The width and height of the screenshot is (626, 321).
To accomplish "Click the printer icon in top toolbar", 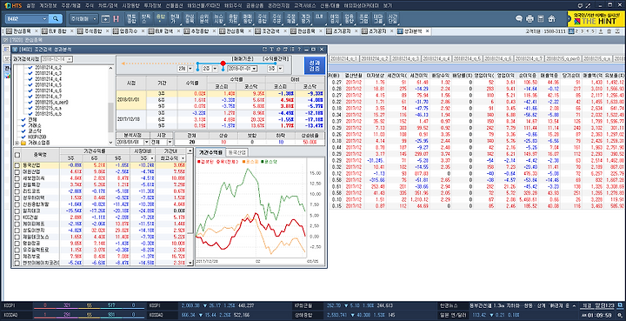I will pyautogui.click(x=529, y=19).
